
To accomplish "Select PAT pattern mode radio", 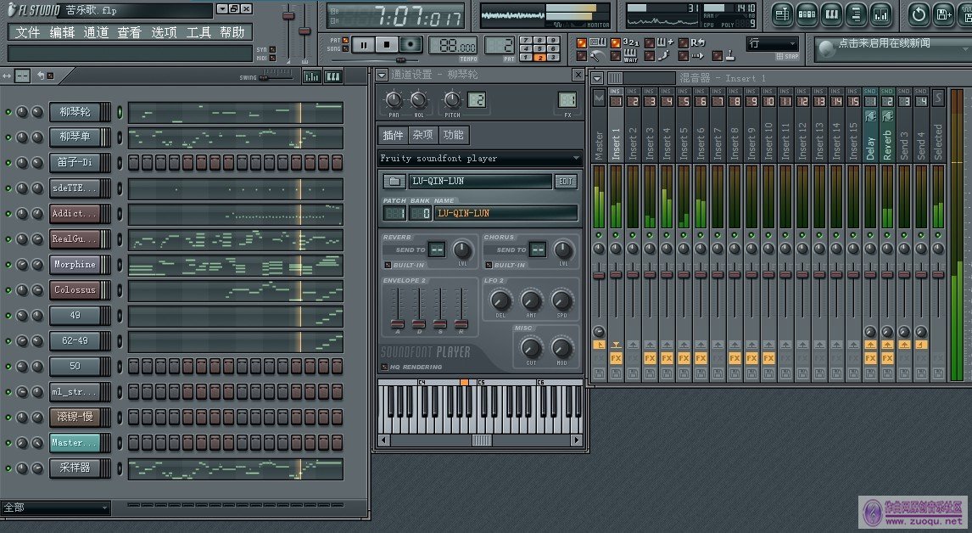I will [x=345, y=41].
